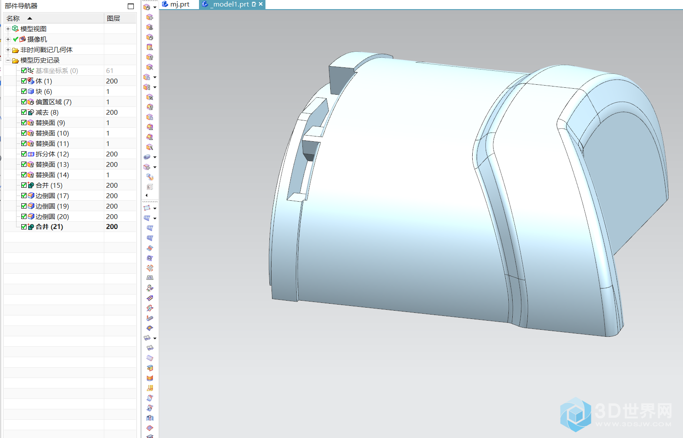Select the 边倒圆 (19) feature
Screen dimensions: 683x438
(52, 206)
